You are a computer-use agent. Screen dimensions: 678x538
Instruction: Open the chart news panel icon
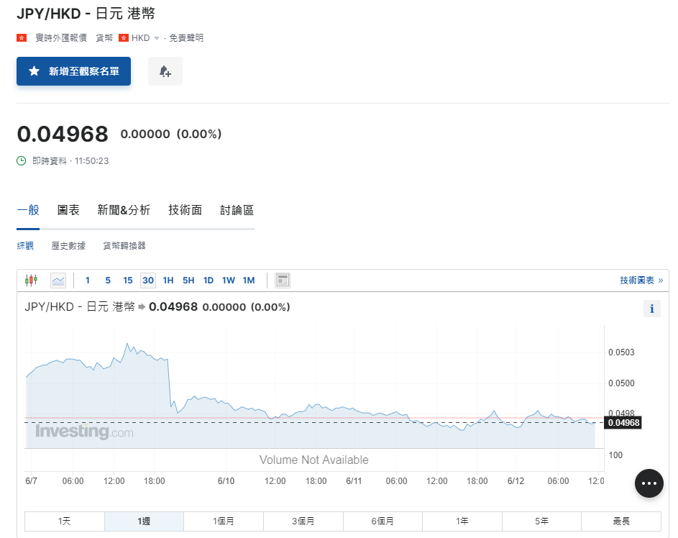coord(282,280)
